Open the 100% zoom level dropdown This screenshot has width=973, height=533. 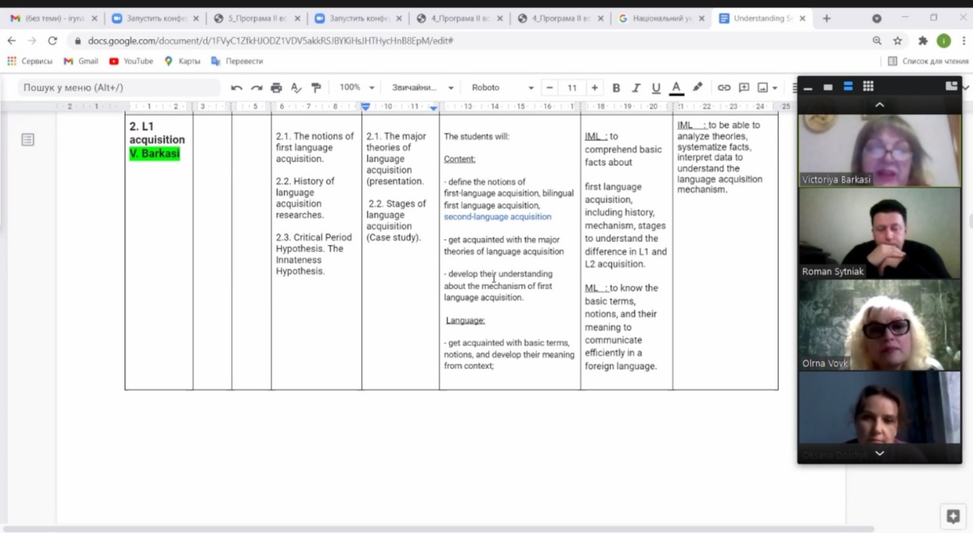point(356,88)
